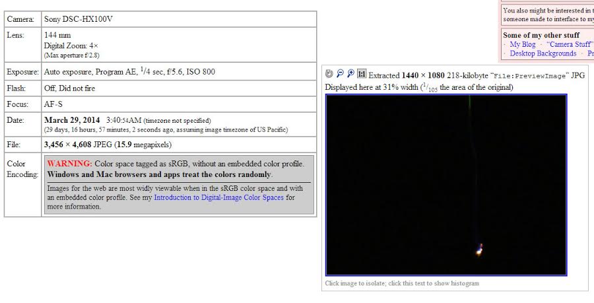Open the My Blog link
This screenshot has width=594, height=303.
point(523,44)
